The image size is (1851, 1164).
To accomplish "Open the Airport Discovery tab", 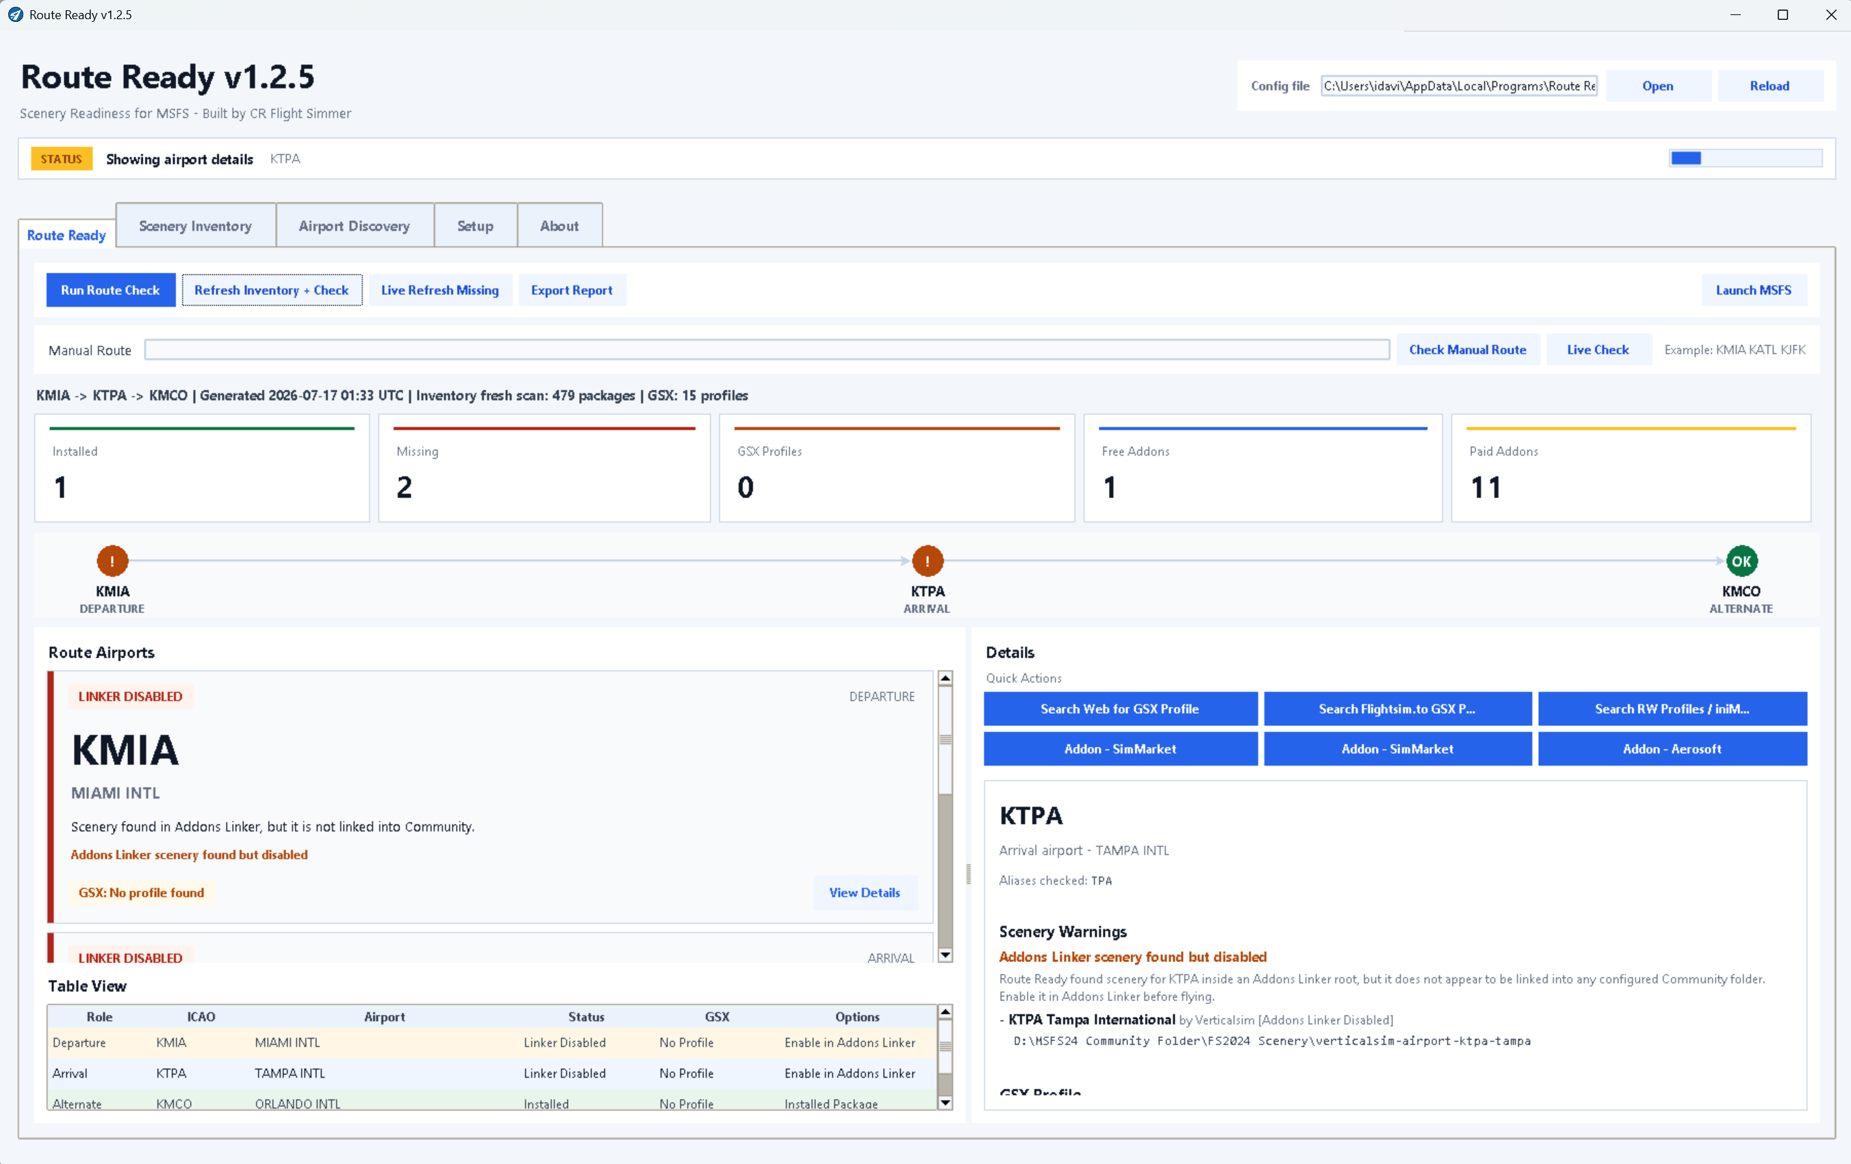I will click(355, 226).
